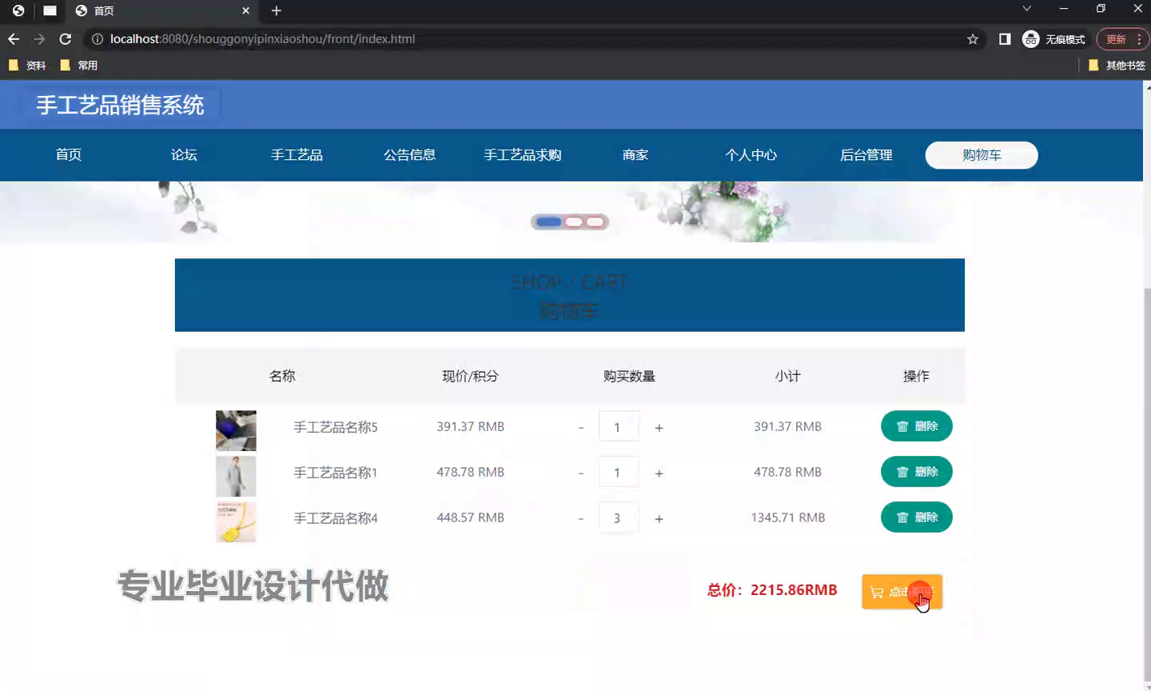Increase quantity of 手工艺品名称5
Image resolution: width=1151 pixels, height=691 pixels.
pos(659,428)
